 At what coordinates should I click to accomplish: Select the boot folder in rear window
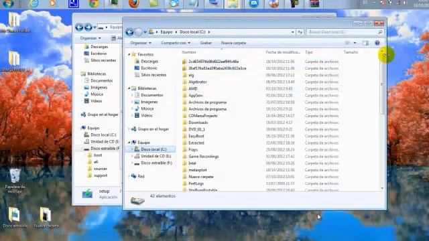pos(98,155)
